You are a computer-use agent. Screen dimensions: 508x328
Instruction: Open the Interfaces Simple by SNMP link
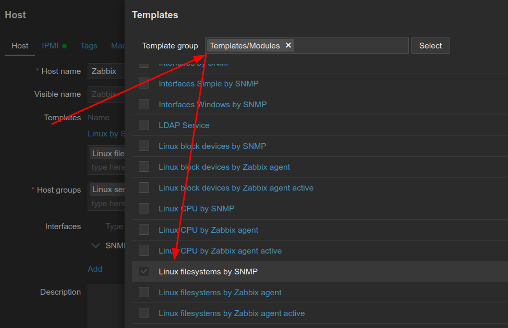coord(208,84)
